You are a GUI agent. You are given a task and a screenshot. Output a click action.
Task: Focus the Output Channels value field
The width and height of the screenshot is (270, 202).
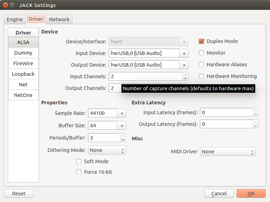(115, 88)
